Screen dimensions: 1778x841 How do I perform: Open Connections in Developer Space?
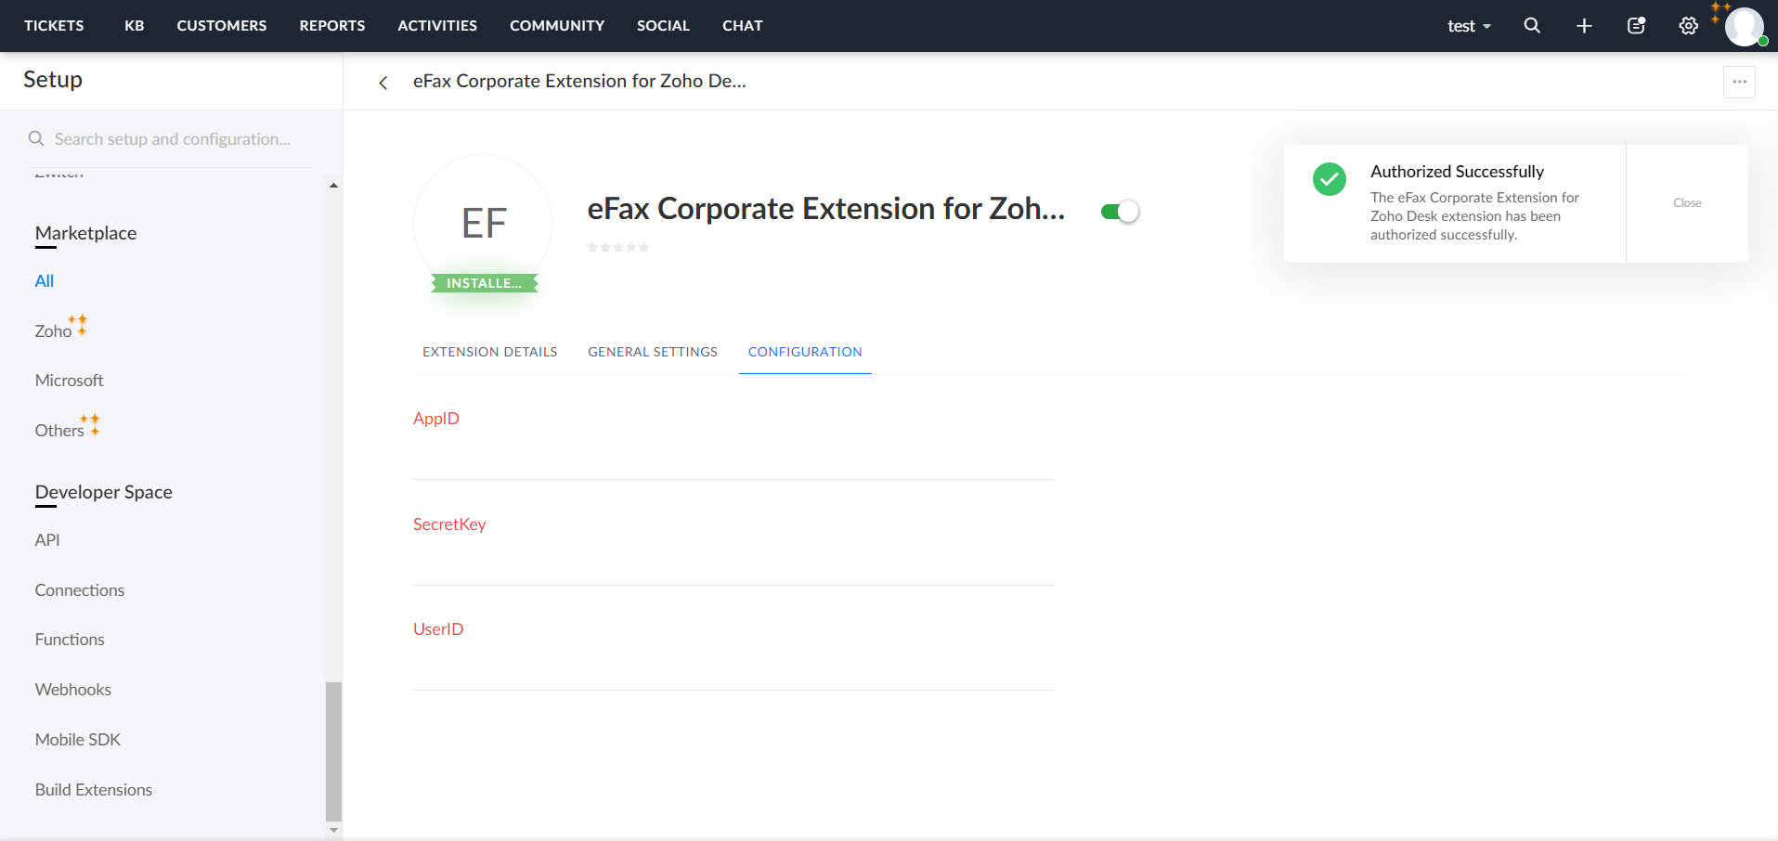80,590
